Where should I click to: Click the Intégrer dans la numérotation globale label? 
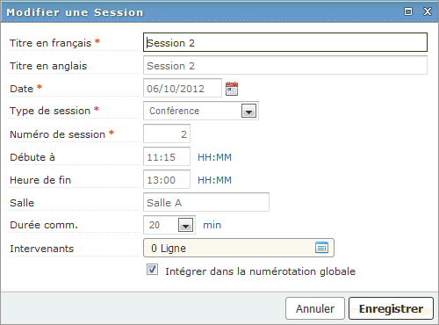coord(260,271)
